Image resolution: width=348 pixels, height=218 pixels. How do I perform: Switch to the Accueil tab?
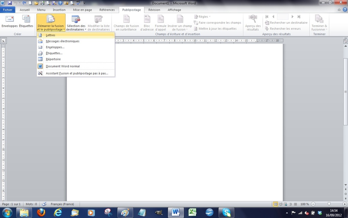click(x=25, y=10)
